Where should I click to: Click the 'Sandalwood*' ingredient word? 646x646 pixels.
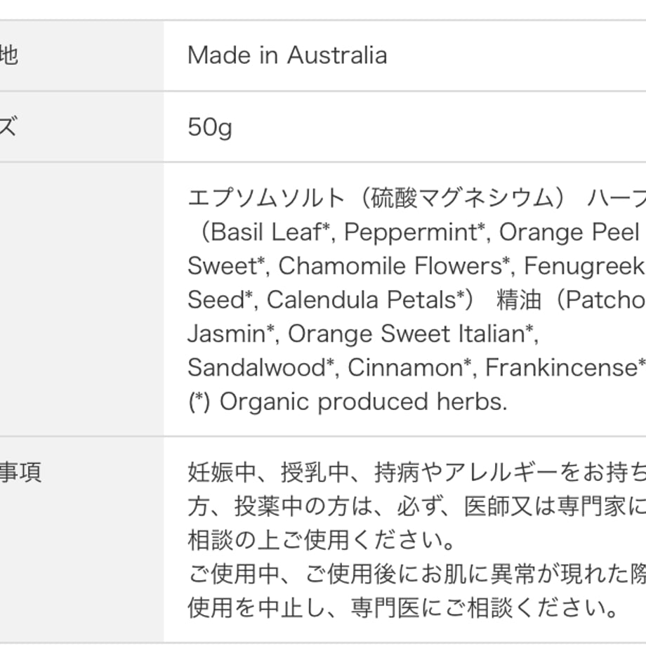point(261,367)
